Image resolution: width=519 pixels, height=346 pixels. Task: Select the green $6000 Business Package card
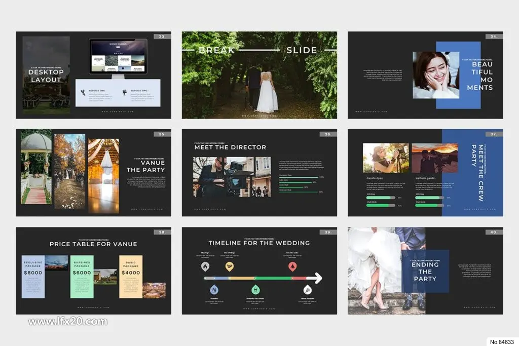click(82, 277)
